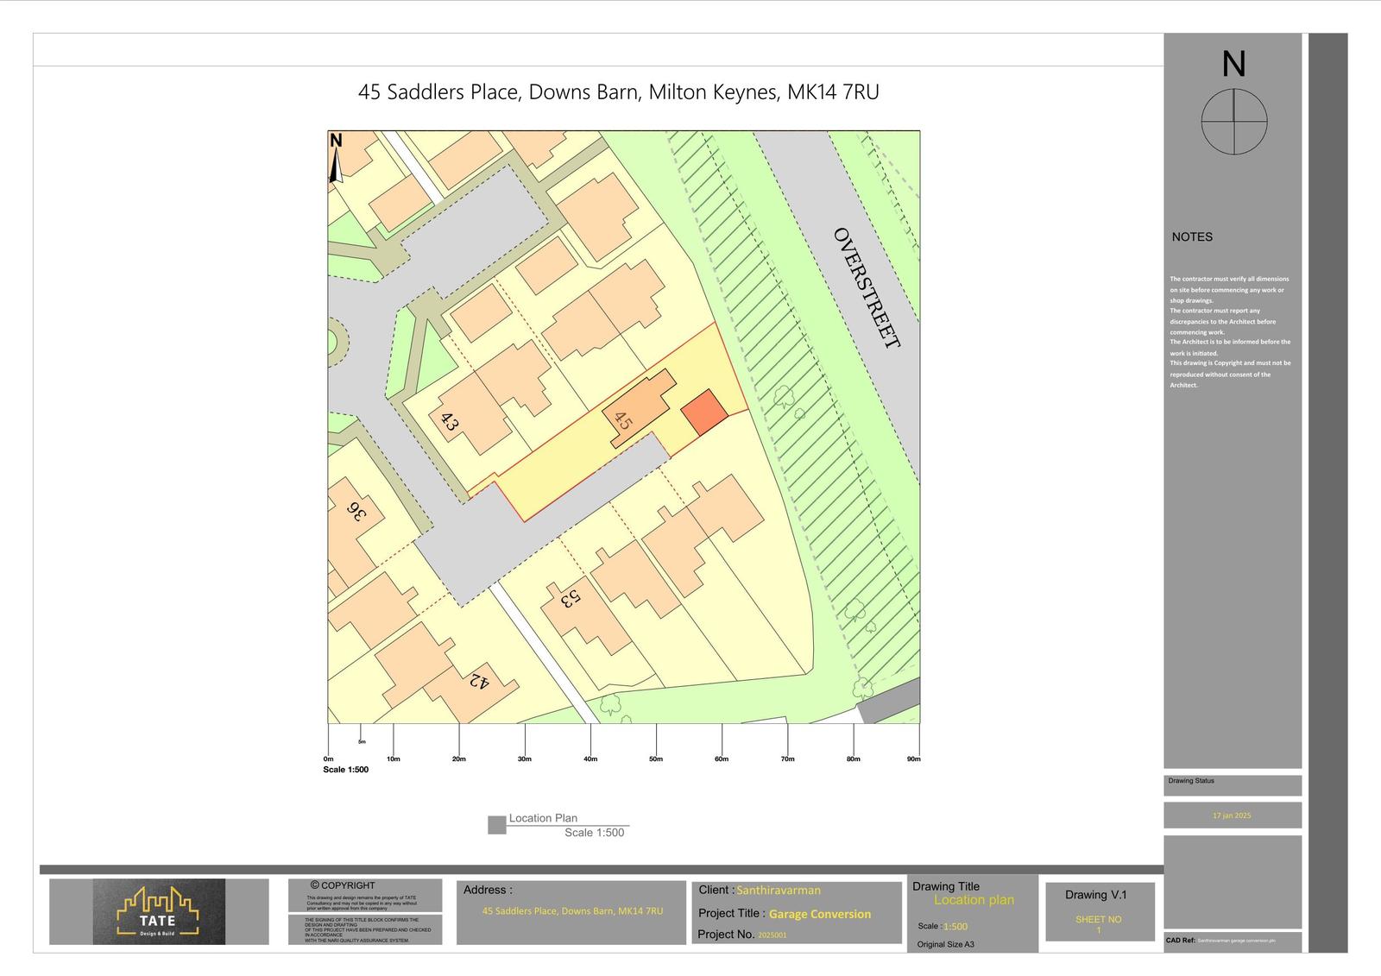Screen dimensions: 1381x976
Task: Select the Project No. 2025001 value
Action: pyautogui.click(x=772, y=935)
